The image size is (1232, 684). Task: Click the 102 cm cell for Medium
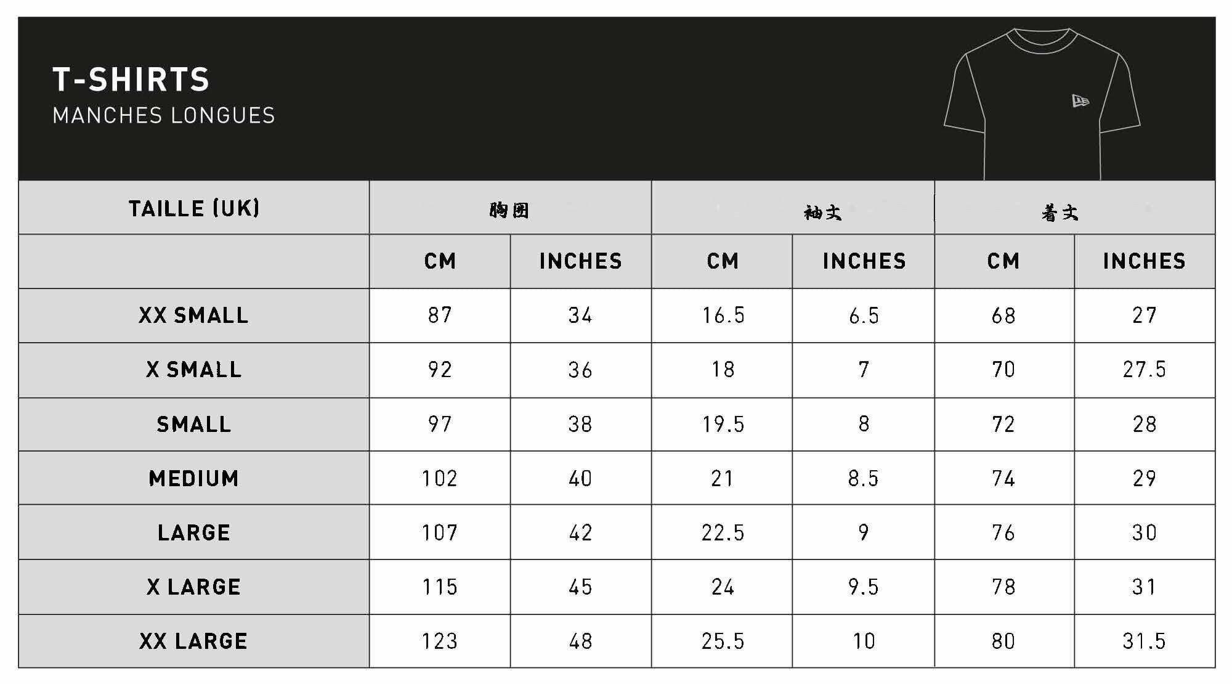click(440, 479)
